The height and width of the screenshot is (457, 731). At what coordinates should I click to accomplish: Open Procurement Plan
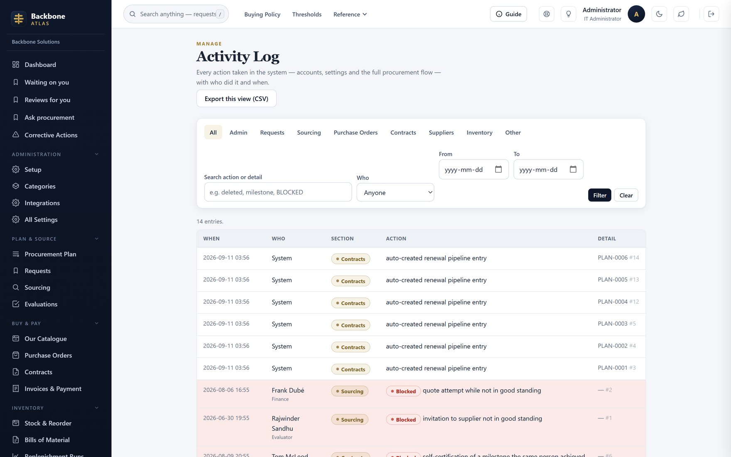56,254
